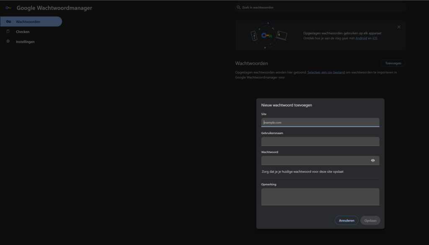429x245 pixels.
Task: Dismiss the promo banner with the X
Action: 399,27
